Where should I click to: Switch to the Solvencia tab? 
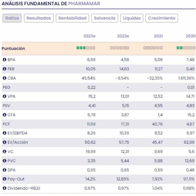click(105, 18)
